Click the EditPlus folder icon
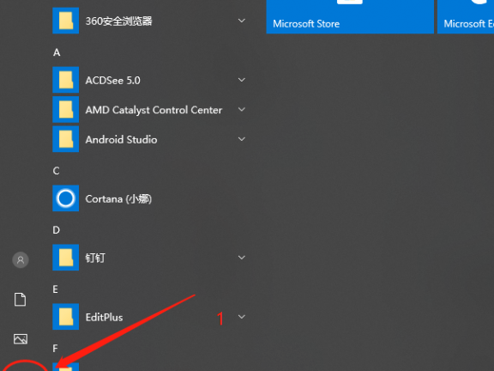Viewport: 494px width, 371px height. click(65, 317)
